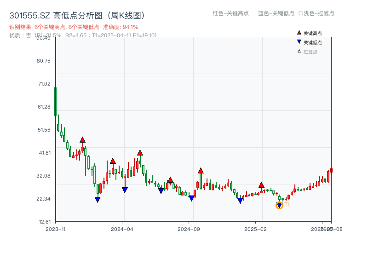This screenshot has width=368, height=276.
Task: Click the red key-high triangle near 2023-12 peak
Action: coord(83,139)
